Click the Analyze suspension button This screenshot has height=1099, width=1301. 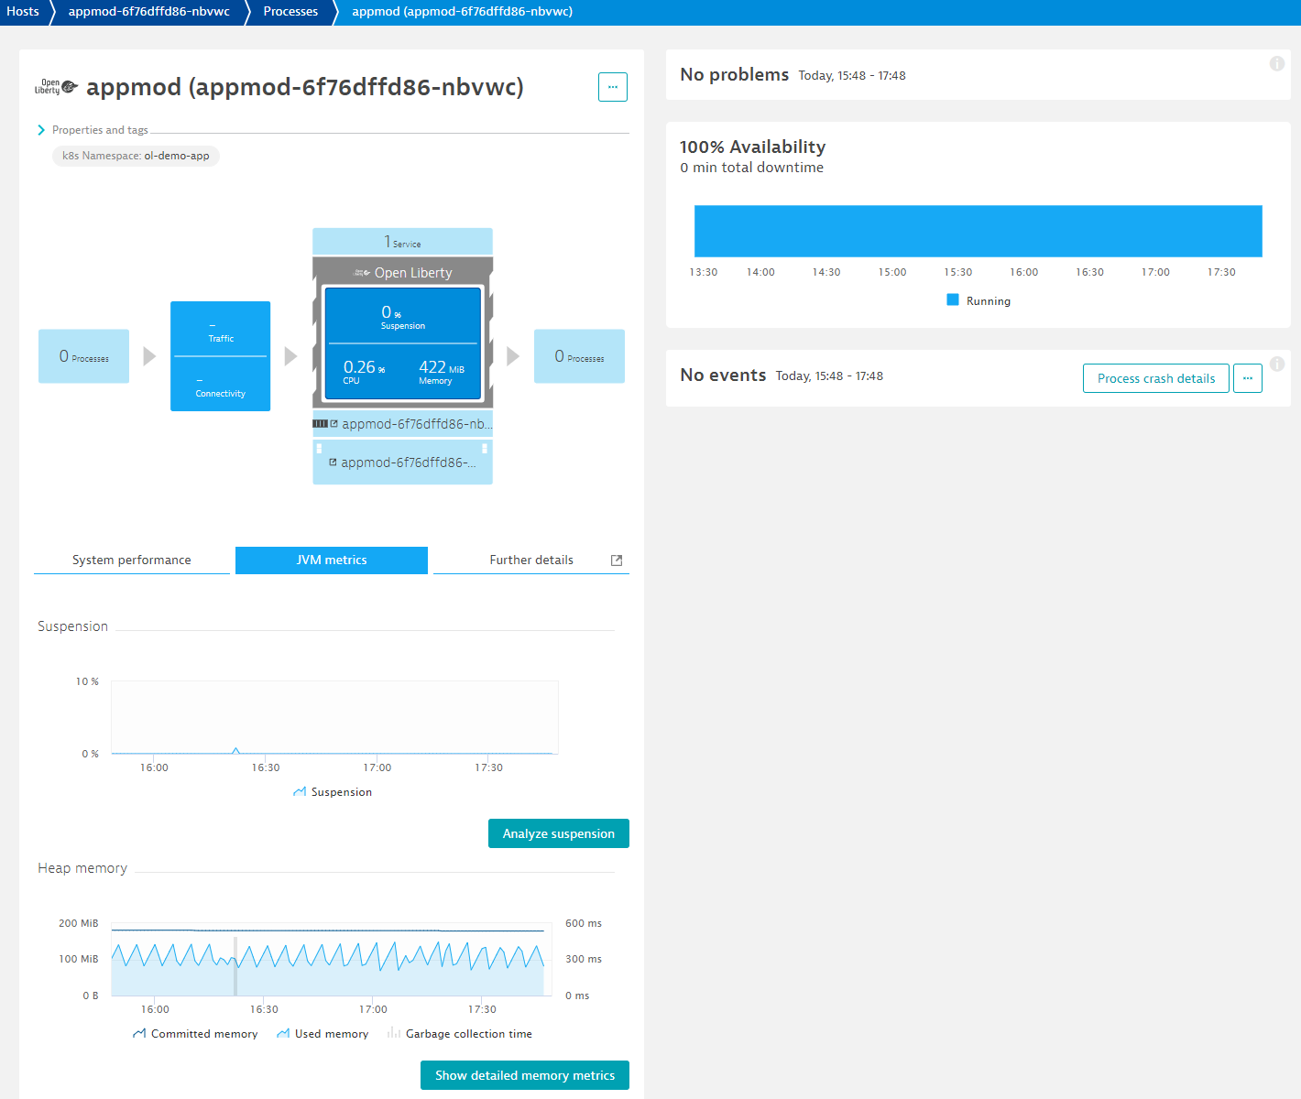coord(558,833)
